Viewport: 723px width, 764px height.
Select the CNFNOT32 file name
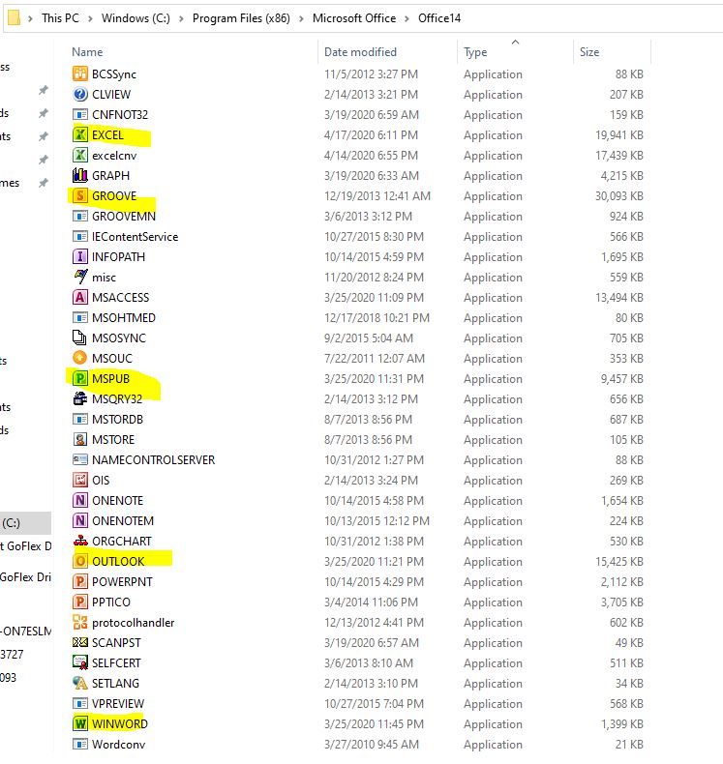pos(120,114)
